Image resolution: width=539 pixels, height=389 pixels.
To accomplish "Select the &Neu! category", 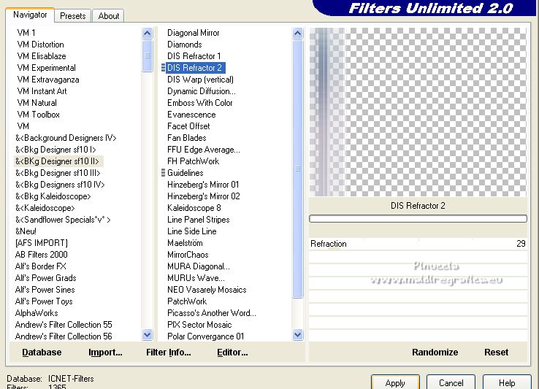I will pos(26,231).
